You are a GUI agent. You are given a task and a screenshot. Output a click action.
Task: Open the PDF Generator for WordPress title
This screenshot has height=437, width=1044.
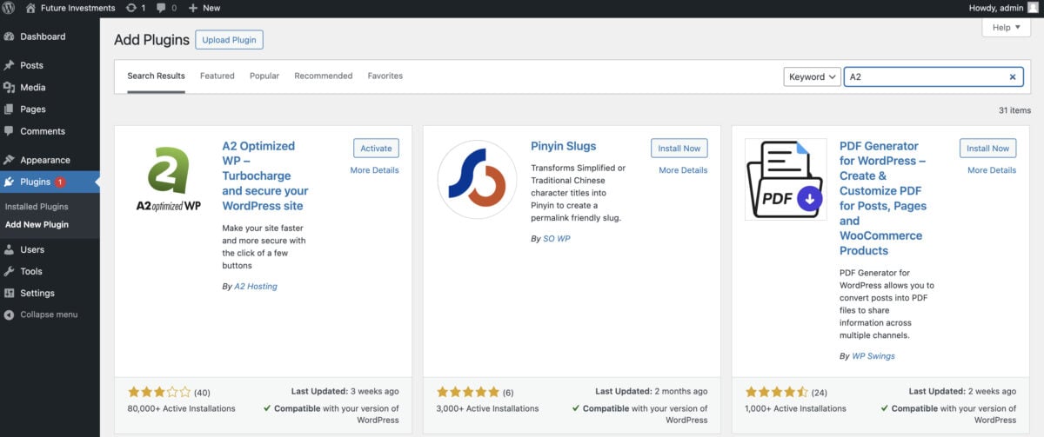click(883, 199)
